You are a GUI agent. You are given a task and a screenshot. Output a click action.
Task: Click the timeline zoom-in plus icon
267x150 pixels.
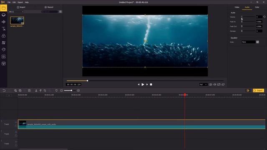(78, 91)
